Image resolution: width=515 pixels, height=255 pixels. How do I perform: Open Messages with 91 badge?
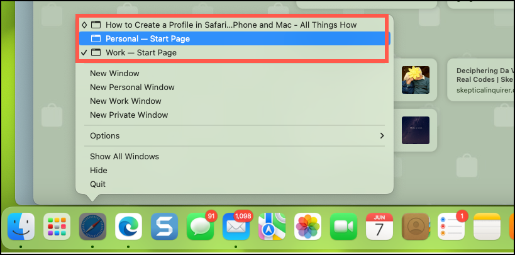pos(200,226)
